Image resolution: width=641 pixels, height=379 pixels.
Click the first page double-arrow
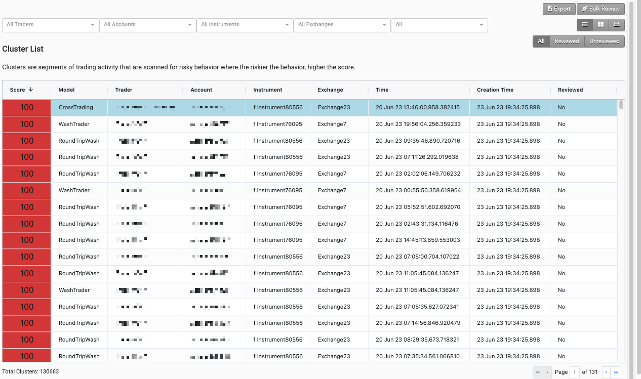(x=538, y=372)
